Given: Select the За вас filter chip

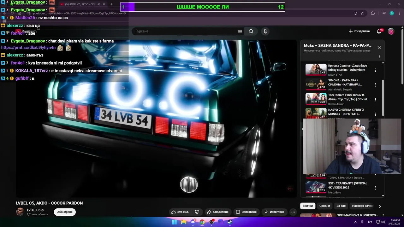Looking at the screenshot, I should [341, 206].
